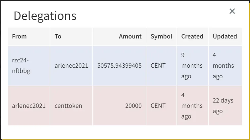This screenshot has height=140, width=250.
Task: Close the Delegations dialog
Action: point(232,11)
